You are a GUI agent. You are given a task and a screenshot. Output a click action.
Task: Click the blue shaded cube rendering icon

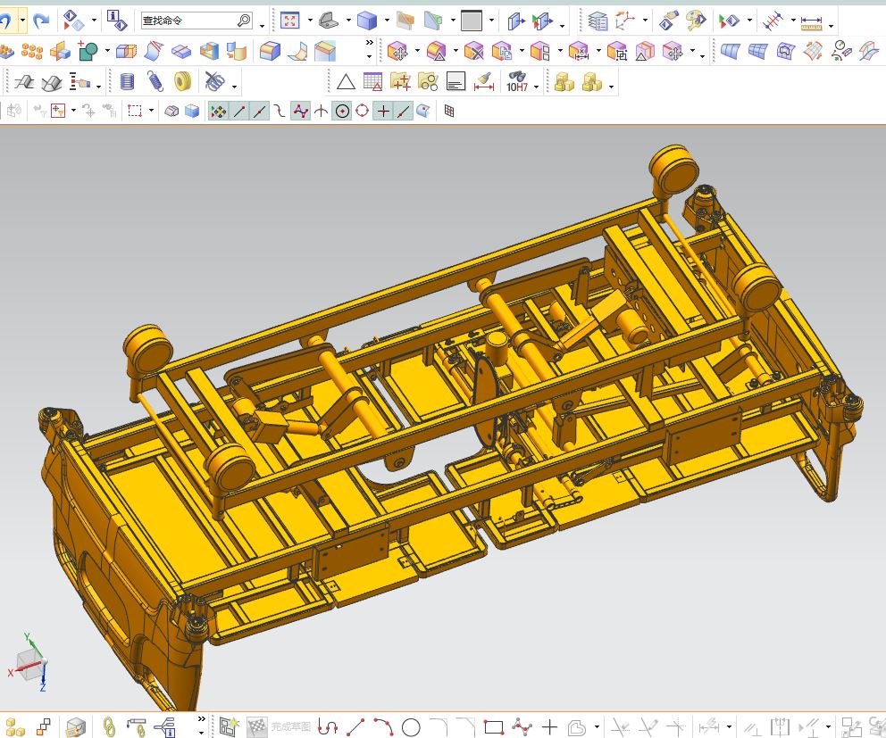(367, 21)
